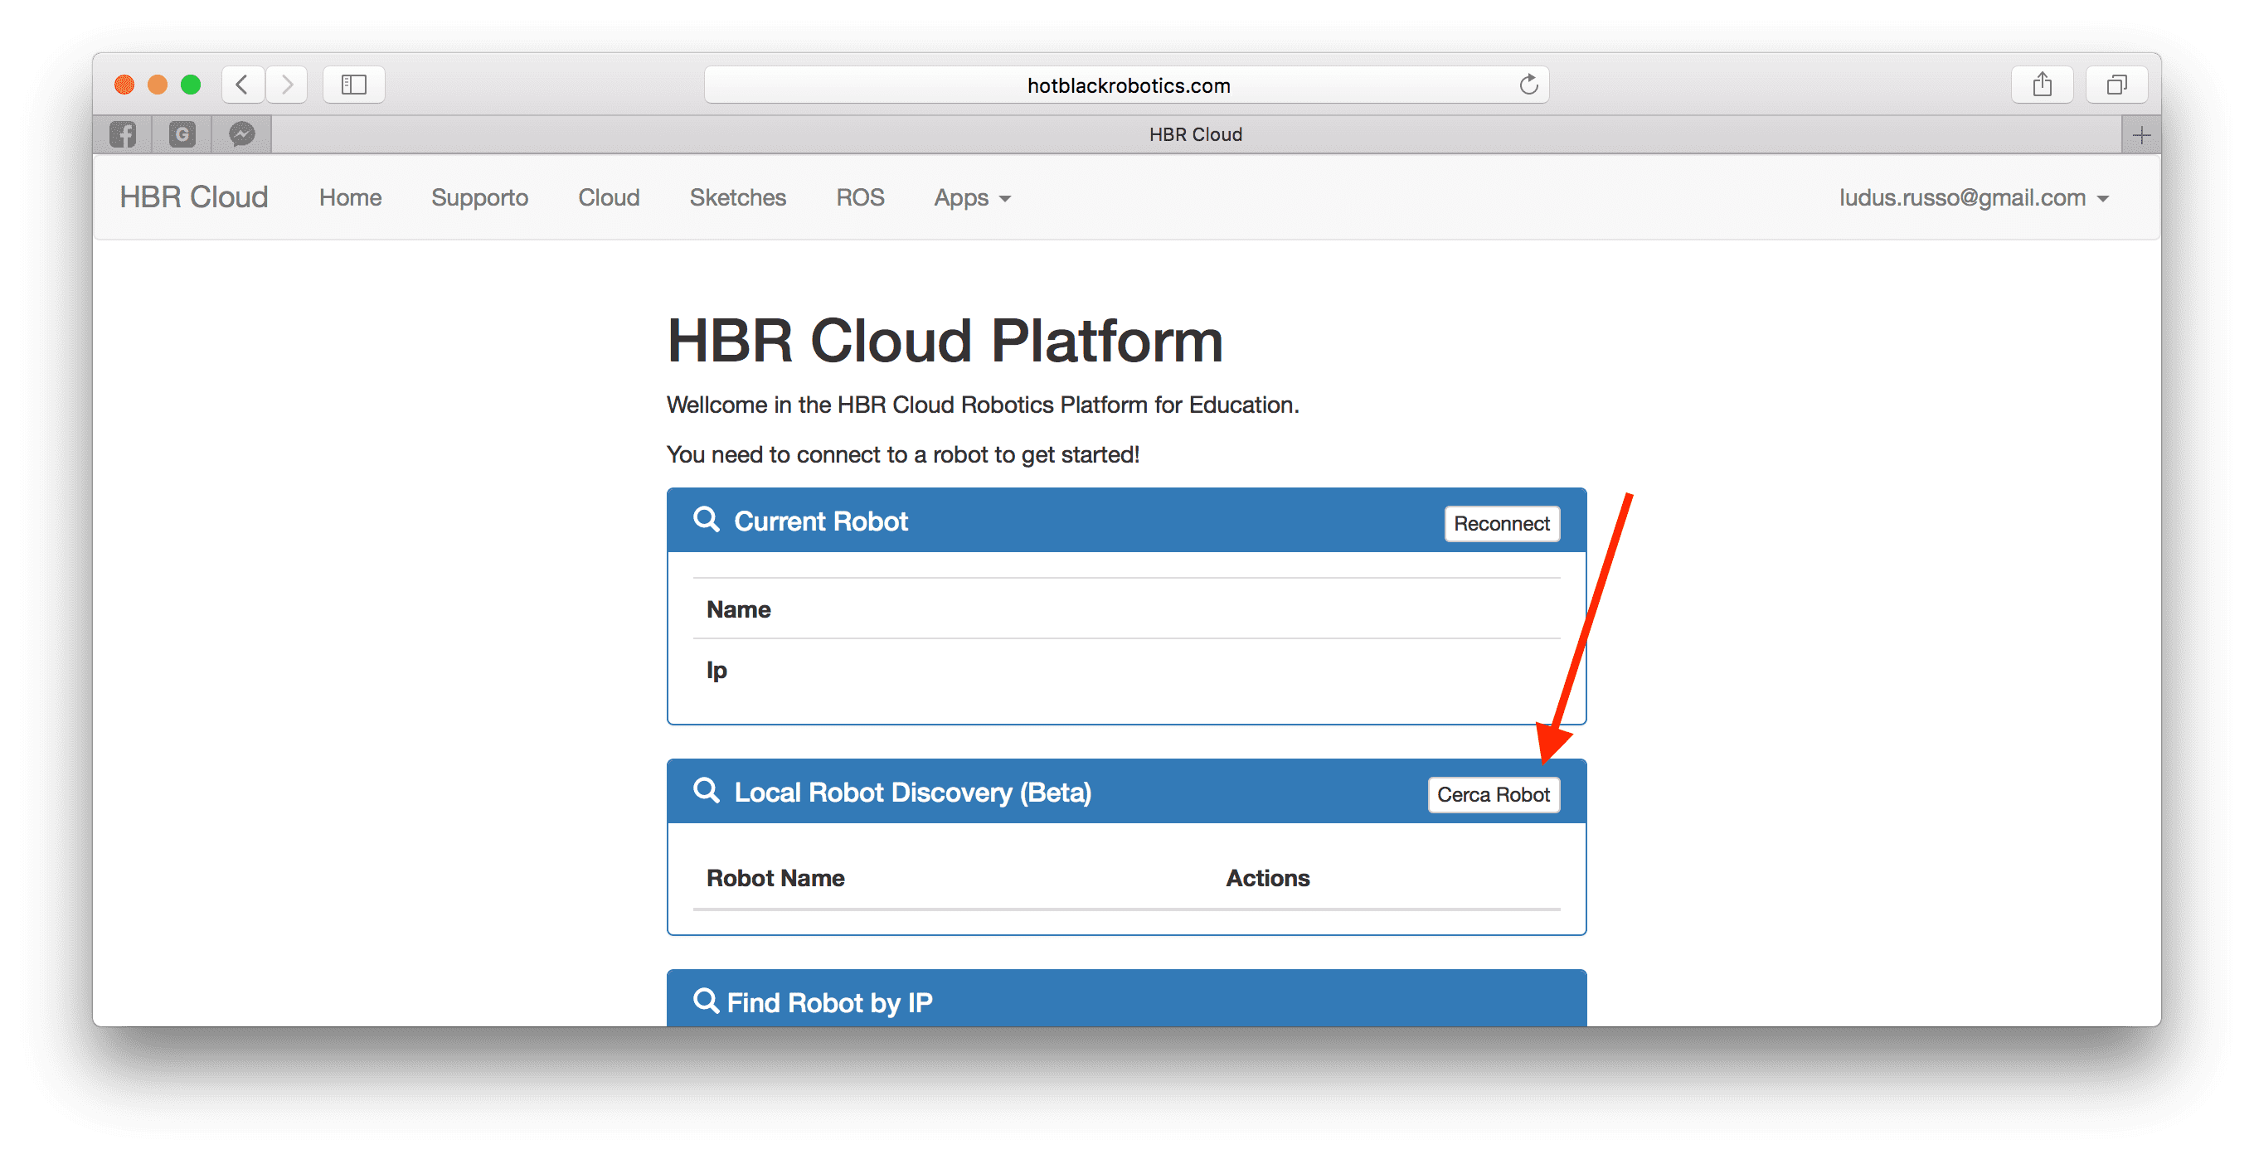Click the Facebook pinned tab icon
The image size is (2254, 1159).
123,133
